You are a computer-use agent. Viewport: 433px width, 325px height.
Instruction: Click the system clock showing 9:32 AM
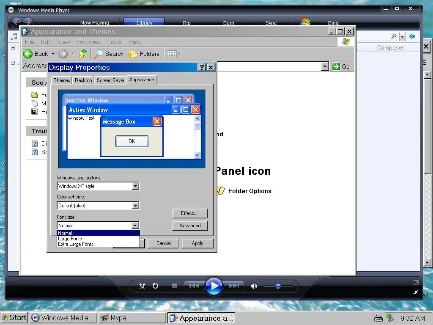coord(413,318)
